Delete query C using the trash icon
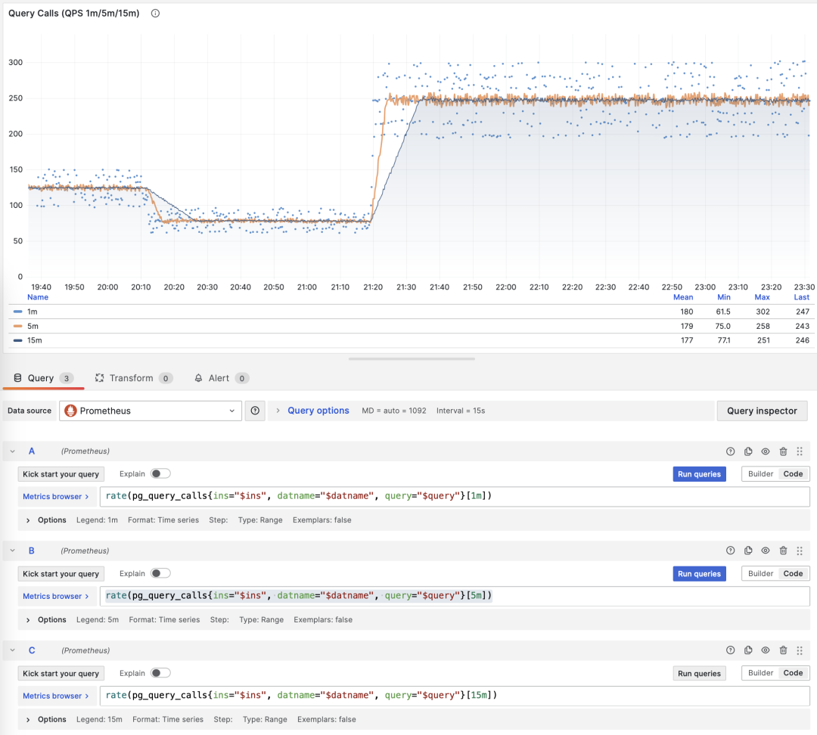This screenshot has width=817, height=735. click(783, 650)
